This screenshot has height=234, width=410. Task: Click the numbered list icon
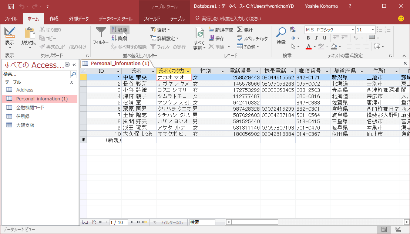388,30
